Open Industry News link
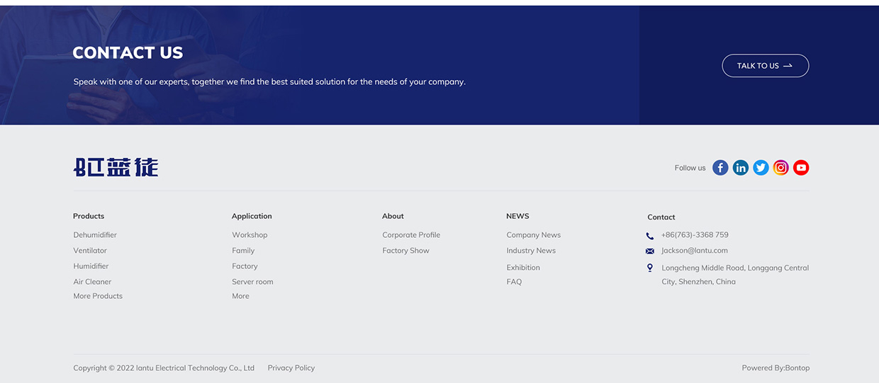The width and height of the screenshot is (879, 383). click(x=531, y=251)
